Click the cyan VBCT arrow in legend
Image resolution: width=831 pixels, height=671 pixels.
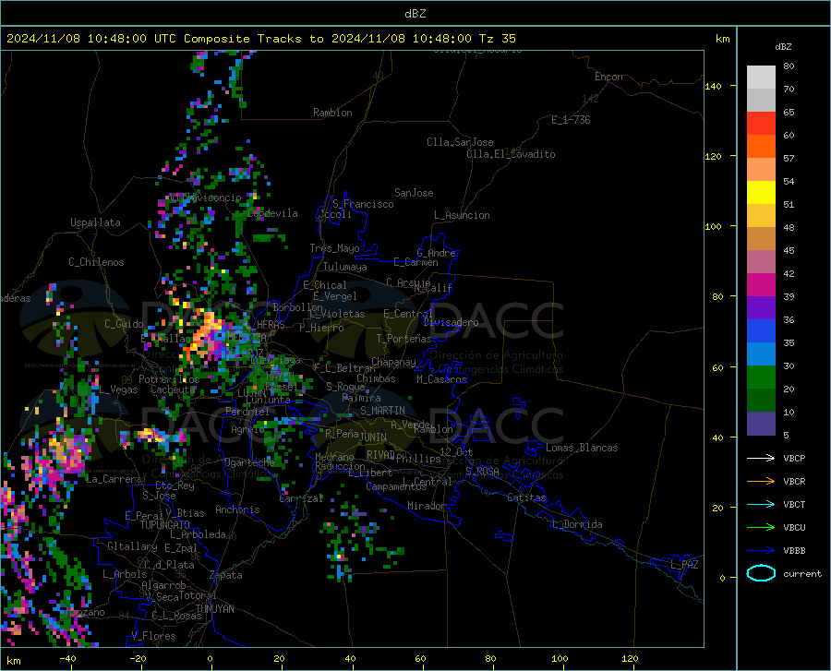pyautogui.click(x=761, y=504)
